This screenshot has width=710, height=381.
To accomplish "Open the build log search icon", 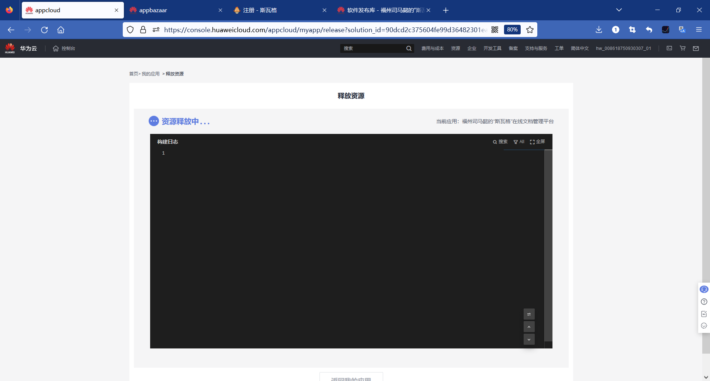I will [x=500, y=142].
